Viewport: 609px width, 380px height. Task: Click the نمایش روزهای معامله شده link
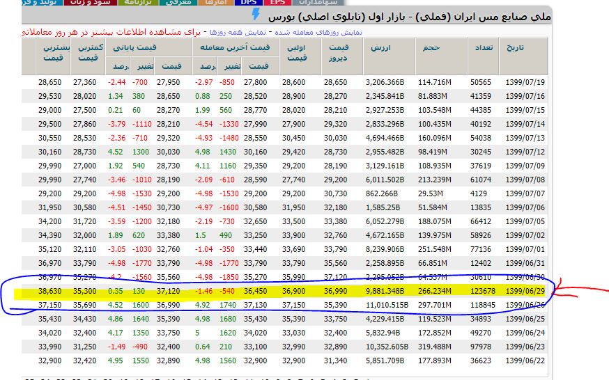pyautogui.click(x=318, y=32)
